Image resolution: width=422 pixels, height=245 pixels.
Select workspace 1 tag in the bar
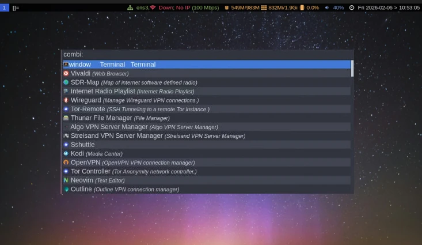click(x=4, y=7)
